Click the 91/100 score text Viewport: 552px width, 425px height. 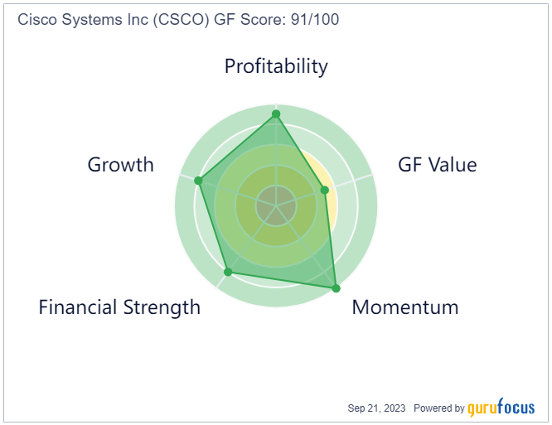[x=315, y=19]
